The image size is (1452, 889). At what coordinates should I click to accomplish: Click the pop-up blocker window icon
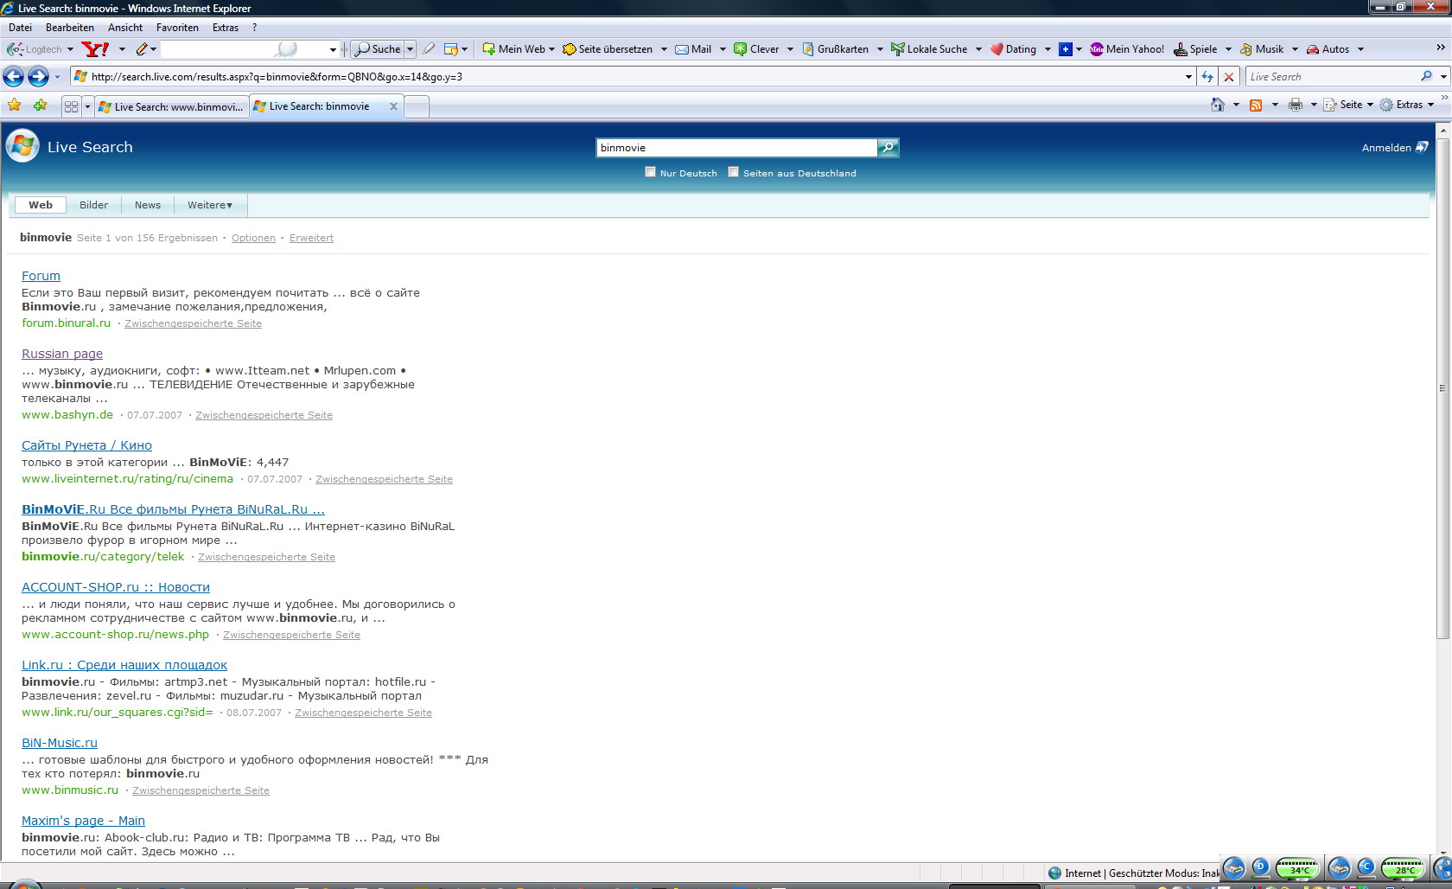(450, 49)
